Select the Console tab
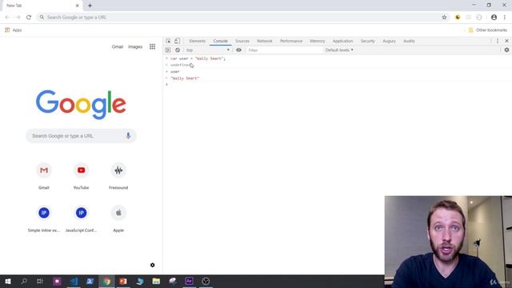Viewport: 512px width, 288px height. pyautogui.click(x=221, y=41)
